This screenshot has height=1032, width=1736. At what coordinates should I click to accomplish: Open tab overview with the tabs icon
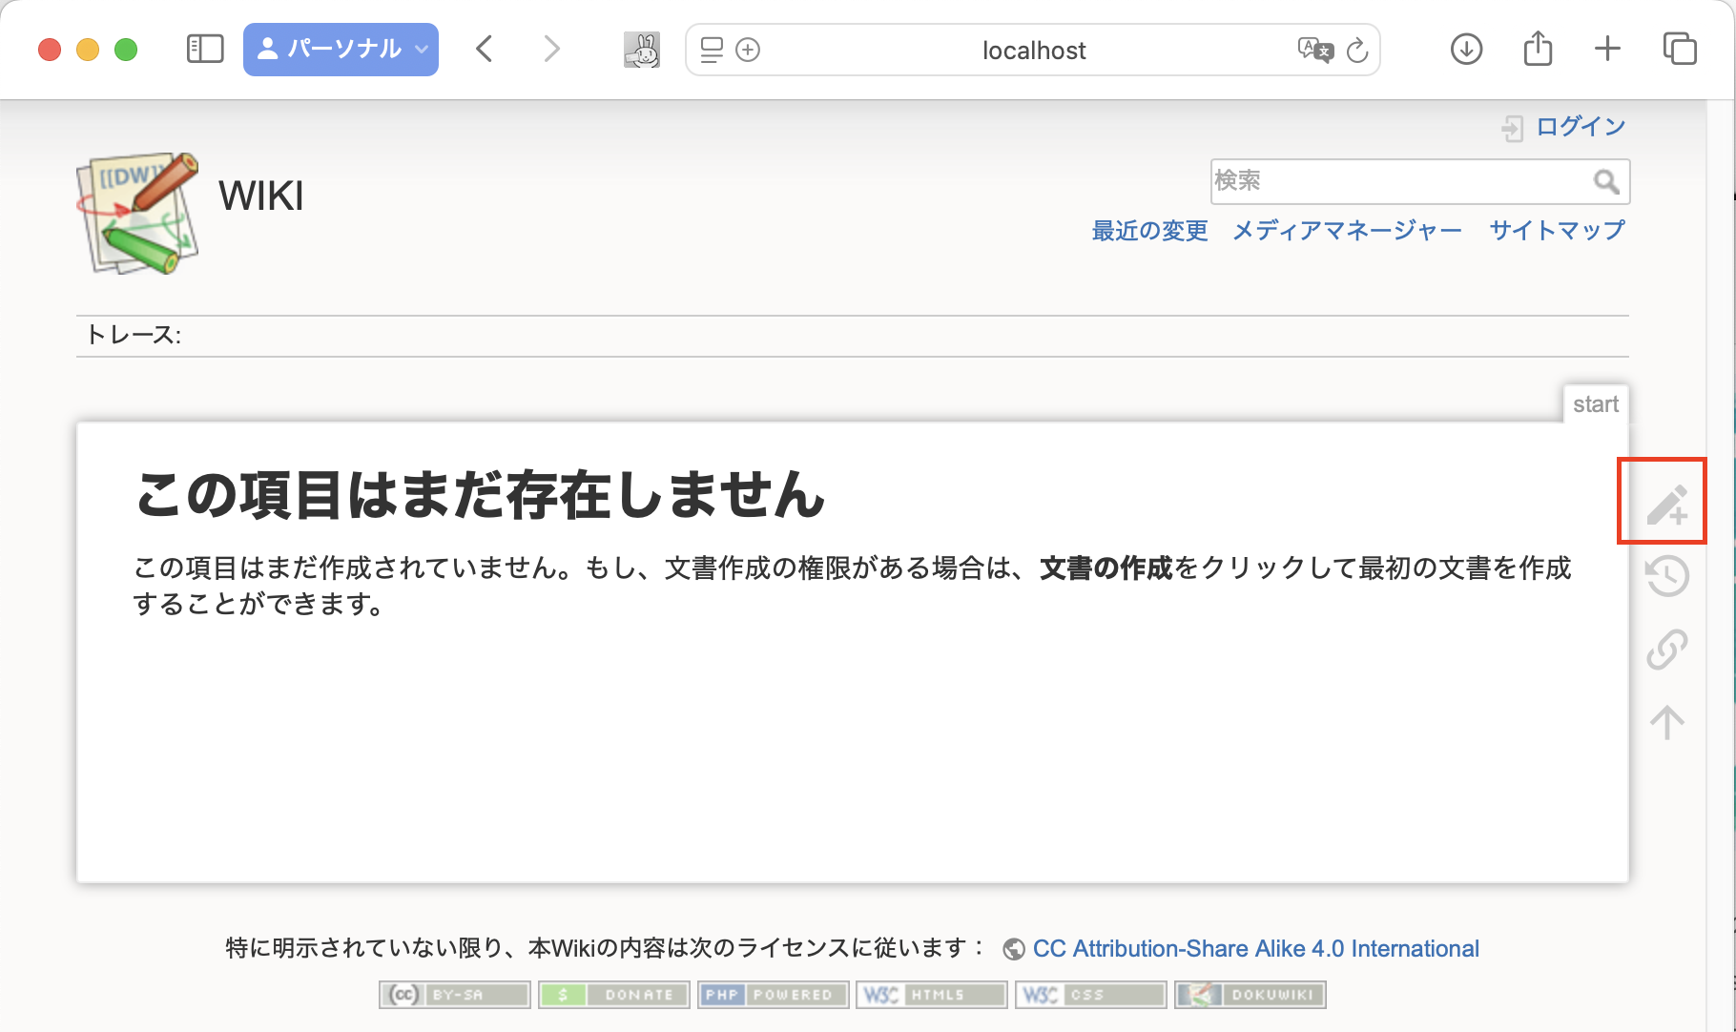pyautogui.click(x=1681, y=49)
